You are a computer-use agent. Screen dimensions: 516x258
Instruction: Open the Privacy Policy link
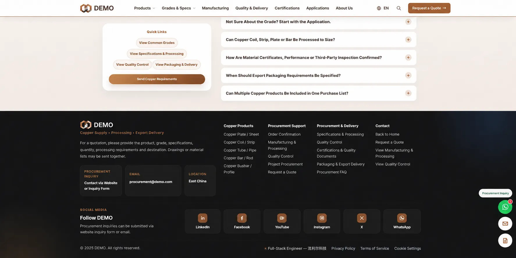(343, 248)
